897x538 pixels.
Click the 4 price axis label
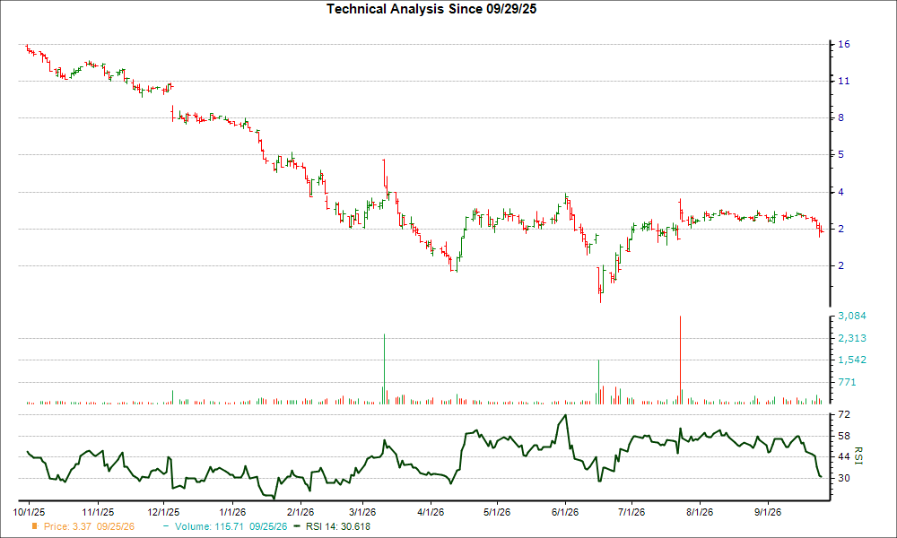841,192
